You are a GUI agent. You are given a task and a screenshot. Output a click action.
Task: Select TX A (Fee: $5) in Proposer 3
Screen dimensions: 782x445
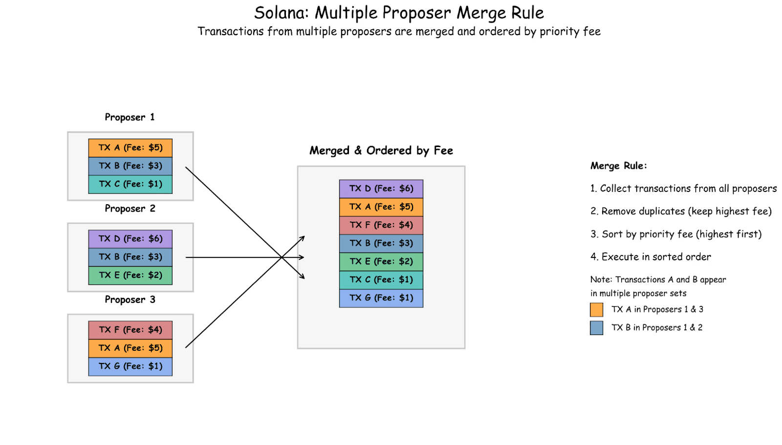click(130, 348)
